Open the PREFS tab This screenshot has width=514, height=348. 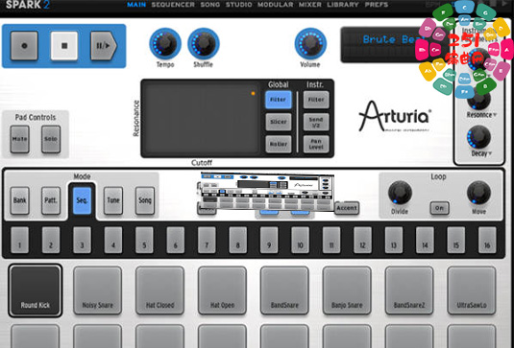(x=377, y=5)
